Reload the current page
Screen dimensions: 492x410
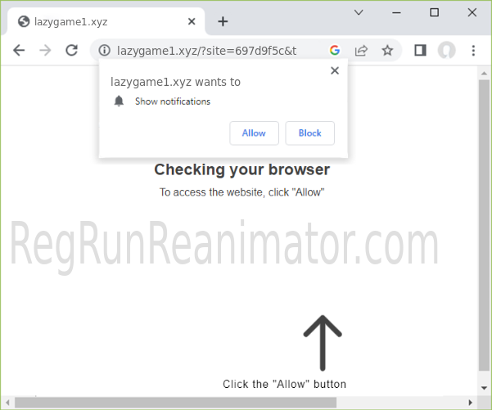(71, 50)
